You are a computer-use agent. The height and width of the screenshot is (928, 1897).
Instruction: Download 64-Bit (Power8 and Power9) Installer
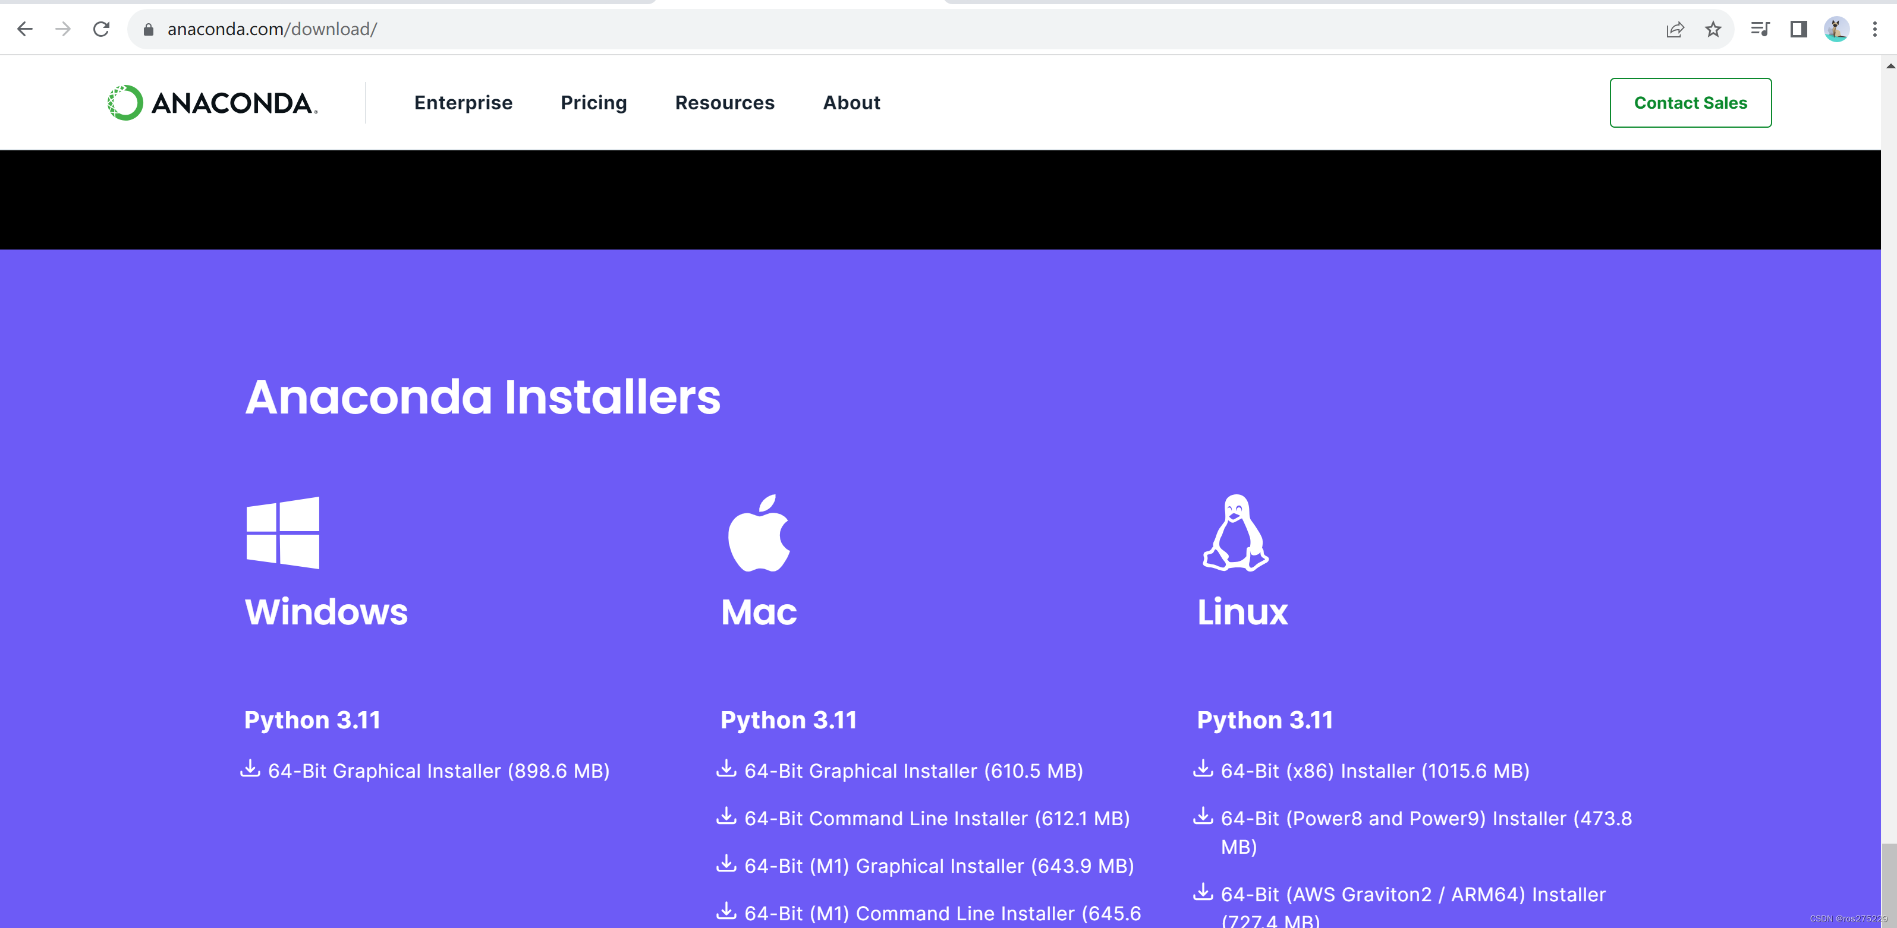click(1426, 832)
